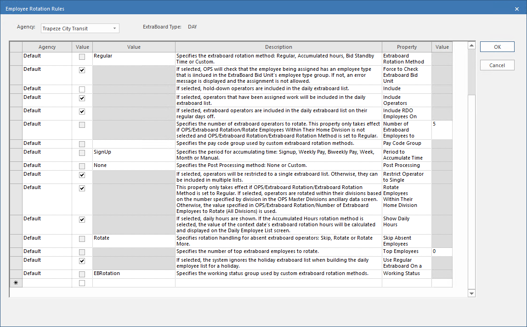527x327 pixels.
Task: Toggle Include RDO Employees checkbox
Action: point(82,112)
